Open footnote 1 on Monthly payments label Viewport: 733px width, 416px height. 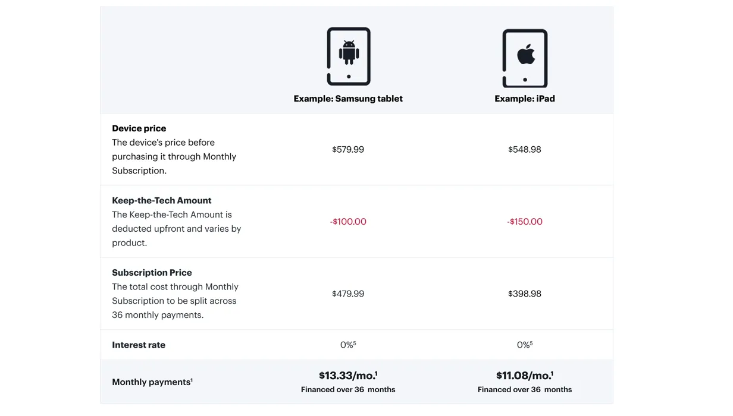pyautogui.click(x=192, y=380)
